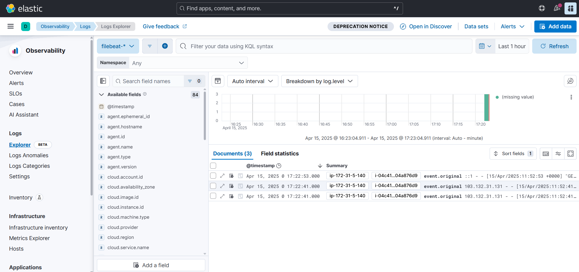Check the second document row's checkbox

(x=213, y=186)
